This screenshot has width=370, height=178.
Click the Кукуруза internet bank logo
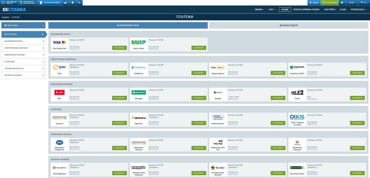click(x=138, y=167)
